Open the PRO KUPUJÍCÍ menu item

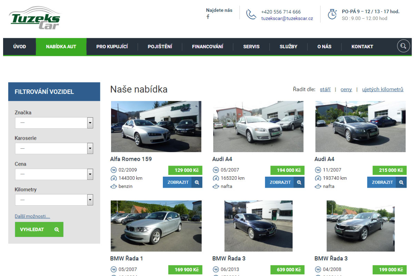pyautogui.click(x=112, y=47)
